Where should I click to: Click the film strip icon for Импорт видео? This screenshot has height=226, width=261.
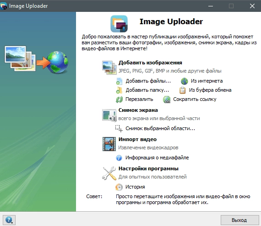click(109, 144)
